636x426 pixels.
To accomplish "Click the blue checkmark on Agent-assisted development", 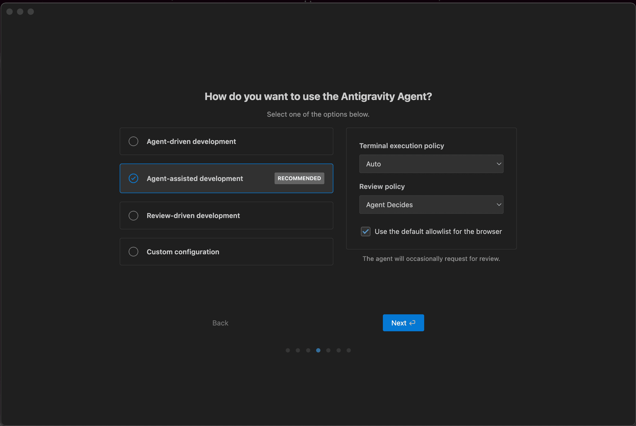I will [x=133, y=179].
